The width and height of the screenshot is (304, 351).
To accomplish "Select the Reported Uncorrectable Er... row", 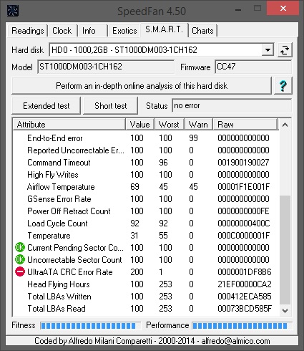I will (145, 150).
